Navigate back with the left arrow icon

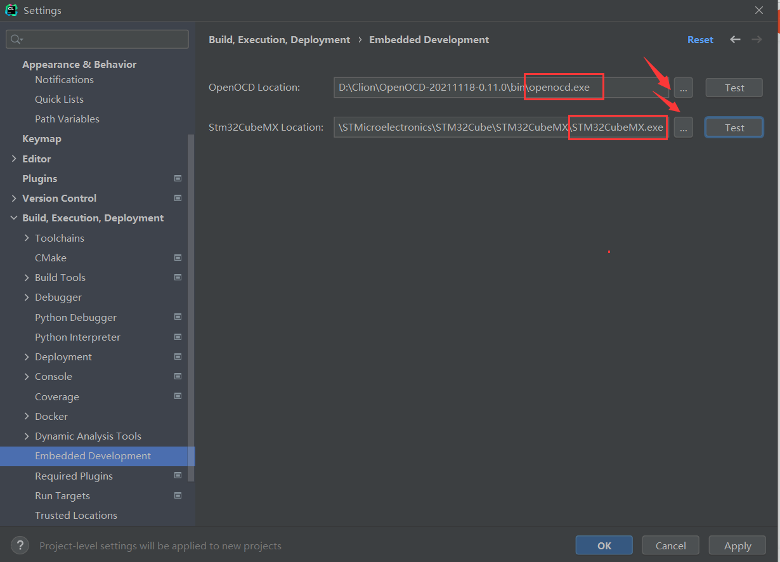(x=735, y=39)
